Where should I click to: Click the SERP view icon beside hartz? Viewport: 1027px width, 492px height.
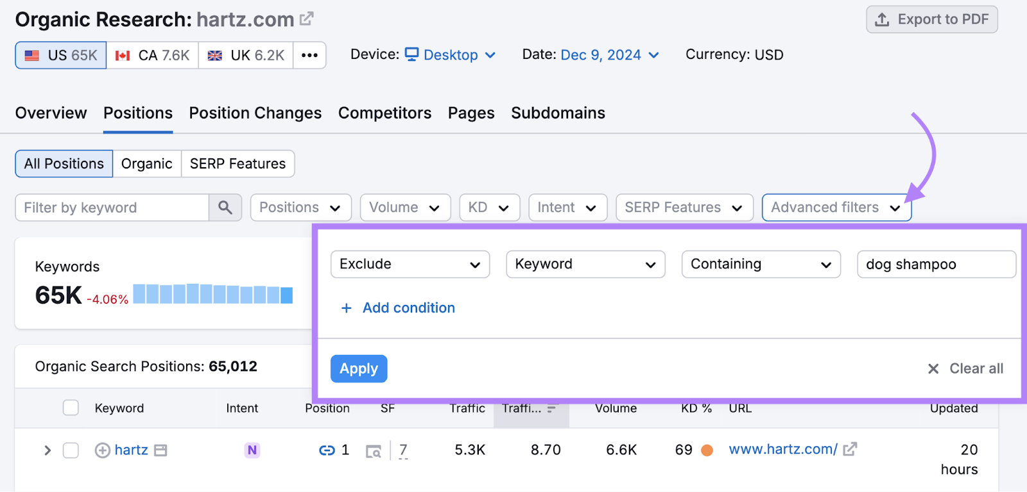click(x=160, y=450)
